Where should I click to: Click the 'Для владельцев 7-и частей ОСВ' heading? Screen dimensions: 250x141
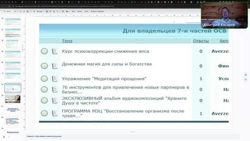tap(175, 31)
